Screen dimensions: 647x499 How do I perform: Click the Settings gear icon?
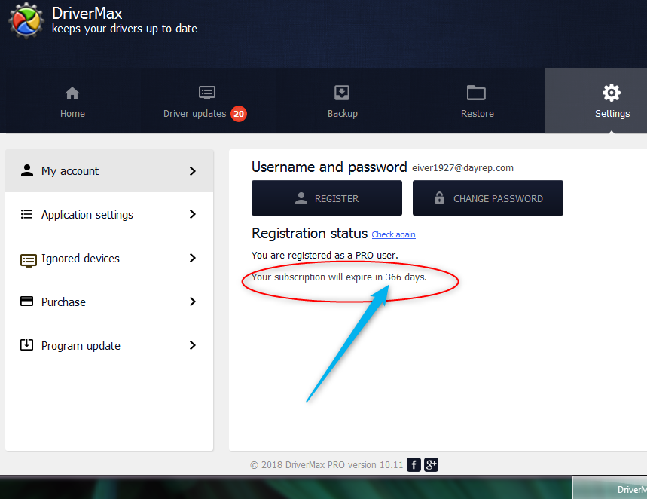point(611,93)
